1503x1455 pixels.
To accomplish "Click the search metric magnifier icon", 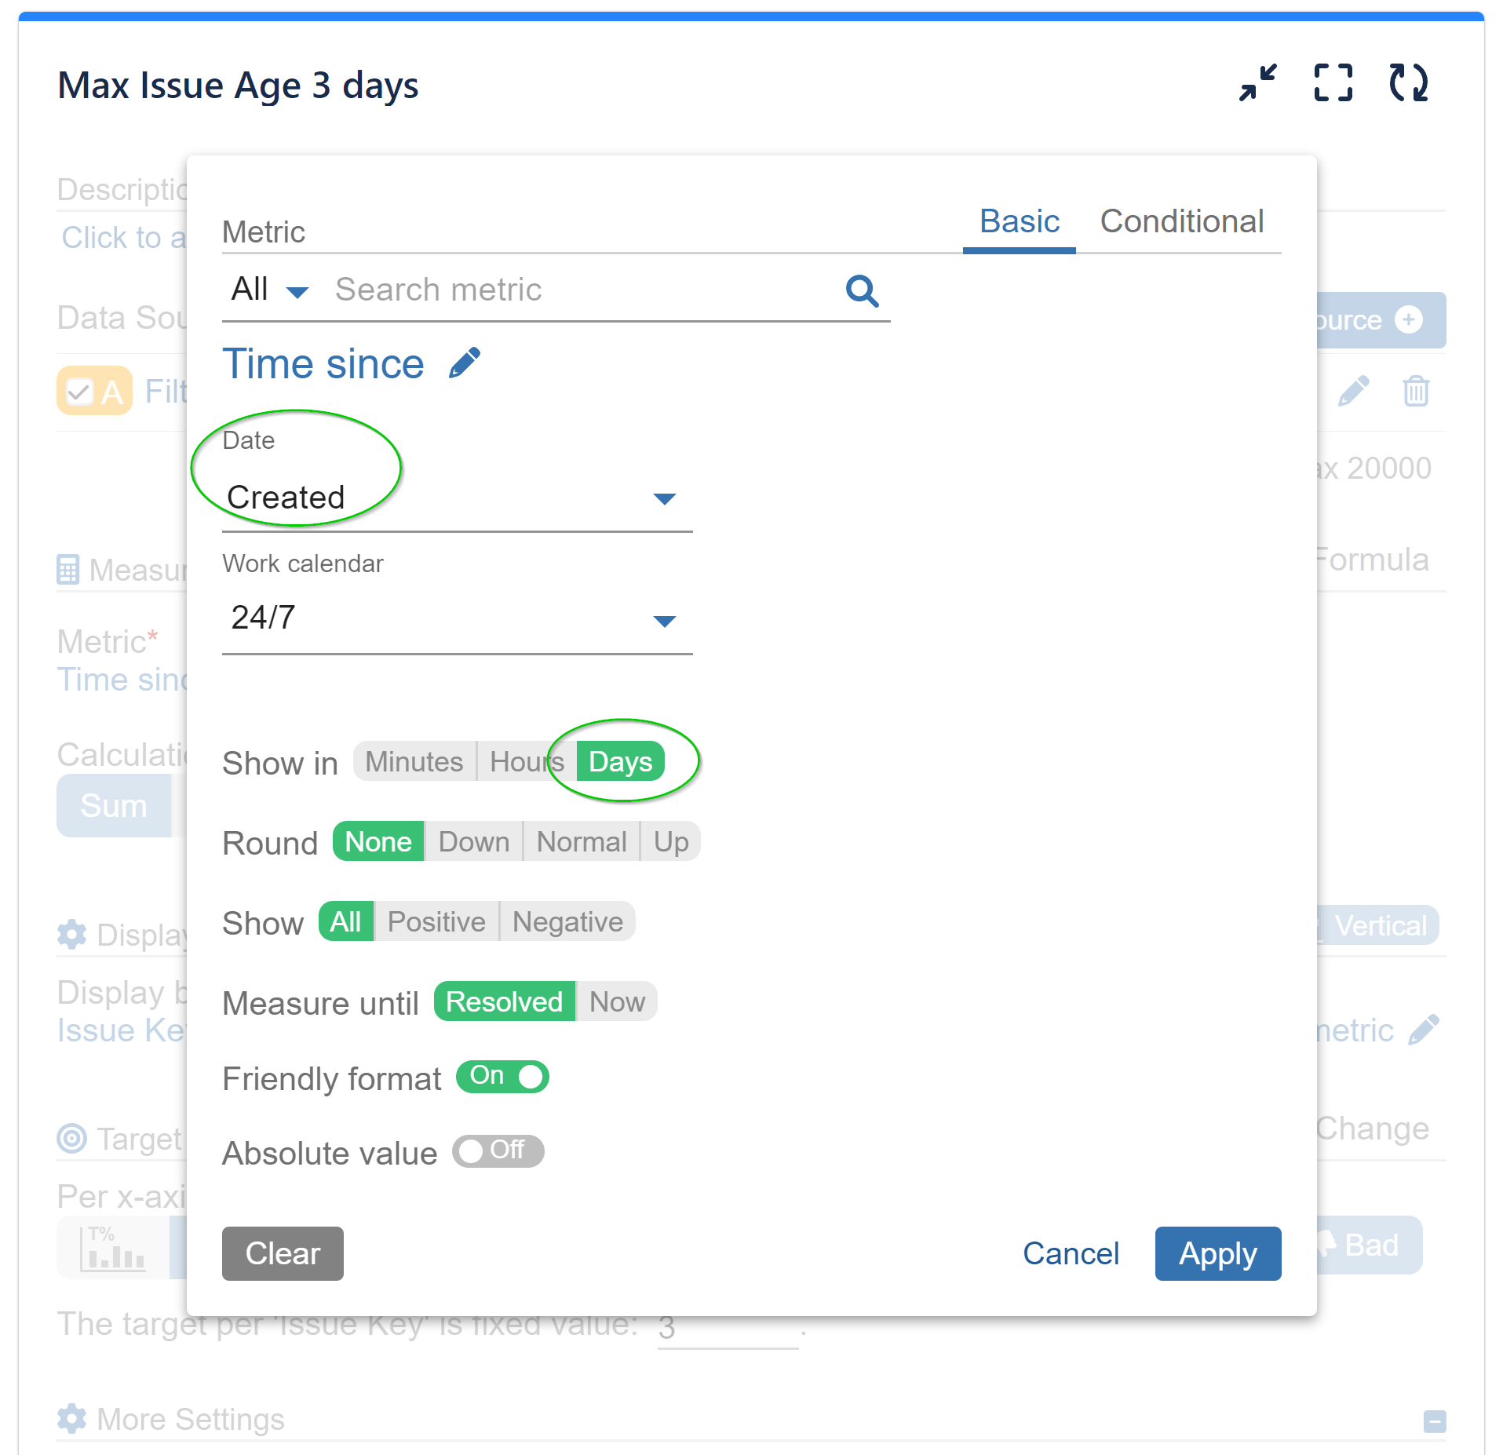I will 862,290.
